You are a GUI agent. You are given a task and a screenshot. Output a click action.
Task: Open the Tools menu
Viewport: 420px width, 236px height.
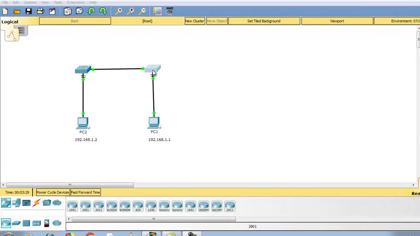pyautogui.click(x=58, y=2)
